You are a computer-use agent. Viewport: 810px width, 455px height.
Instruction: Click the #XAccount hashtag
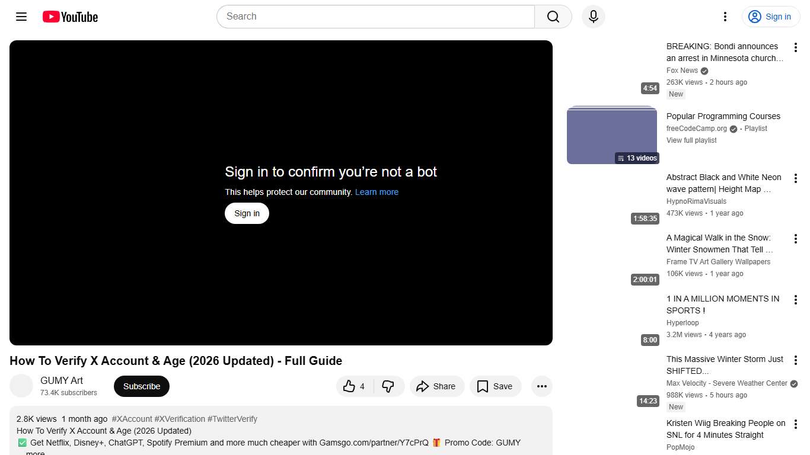(x=132, y=419)
